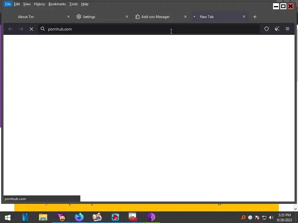This screenshot has height=223, width=298.
Task: Open the clock showing 3:35 PM
Action: (x=285, y=217)
